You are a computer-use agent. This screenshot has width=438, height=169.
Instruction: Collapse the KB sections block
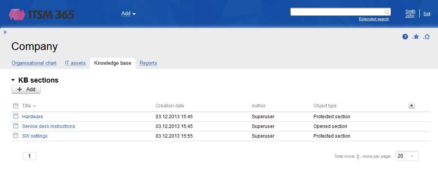(13, 80)
